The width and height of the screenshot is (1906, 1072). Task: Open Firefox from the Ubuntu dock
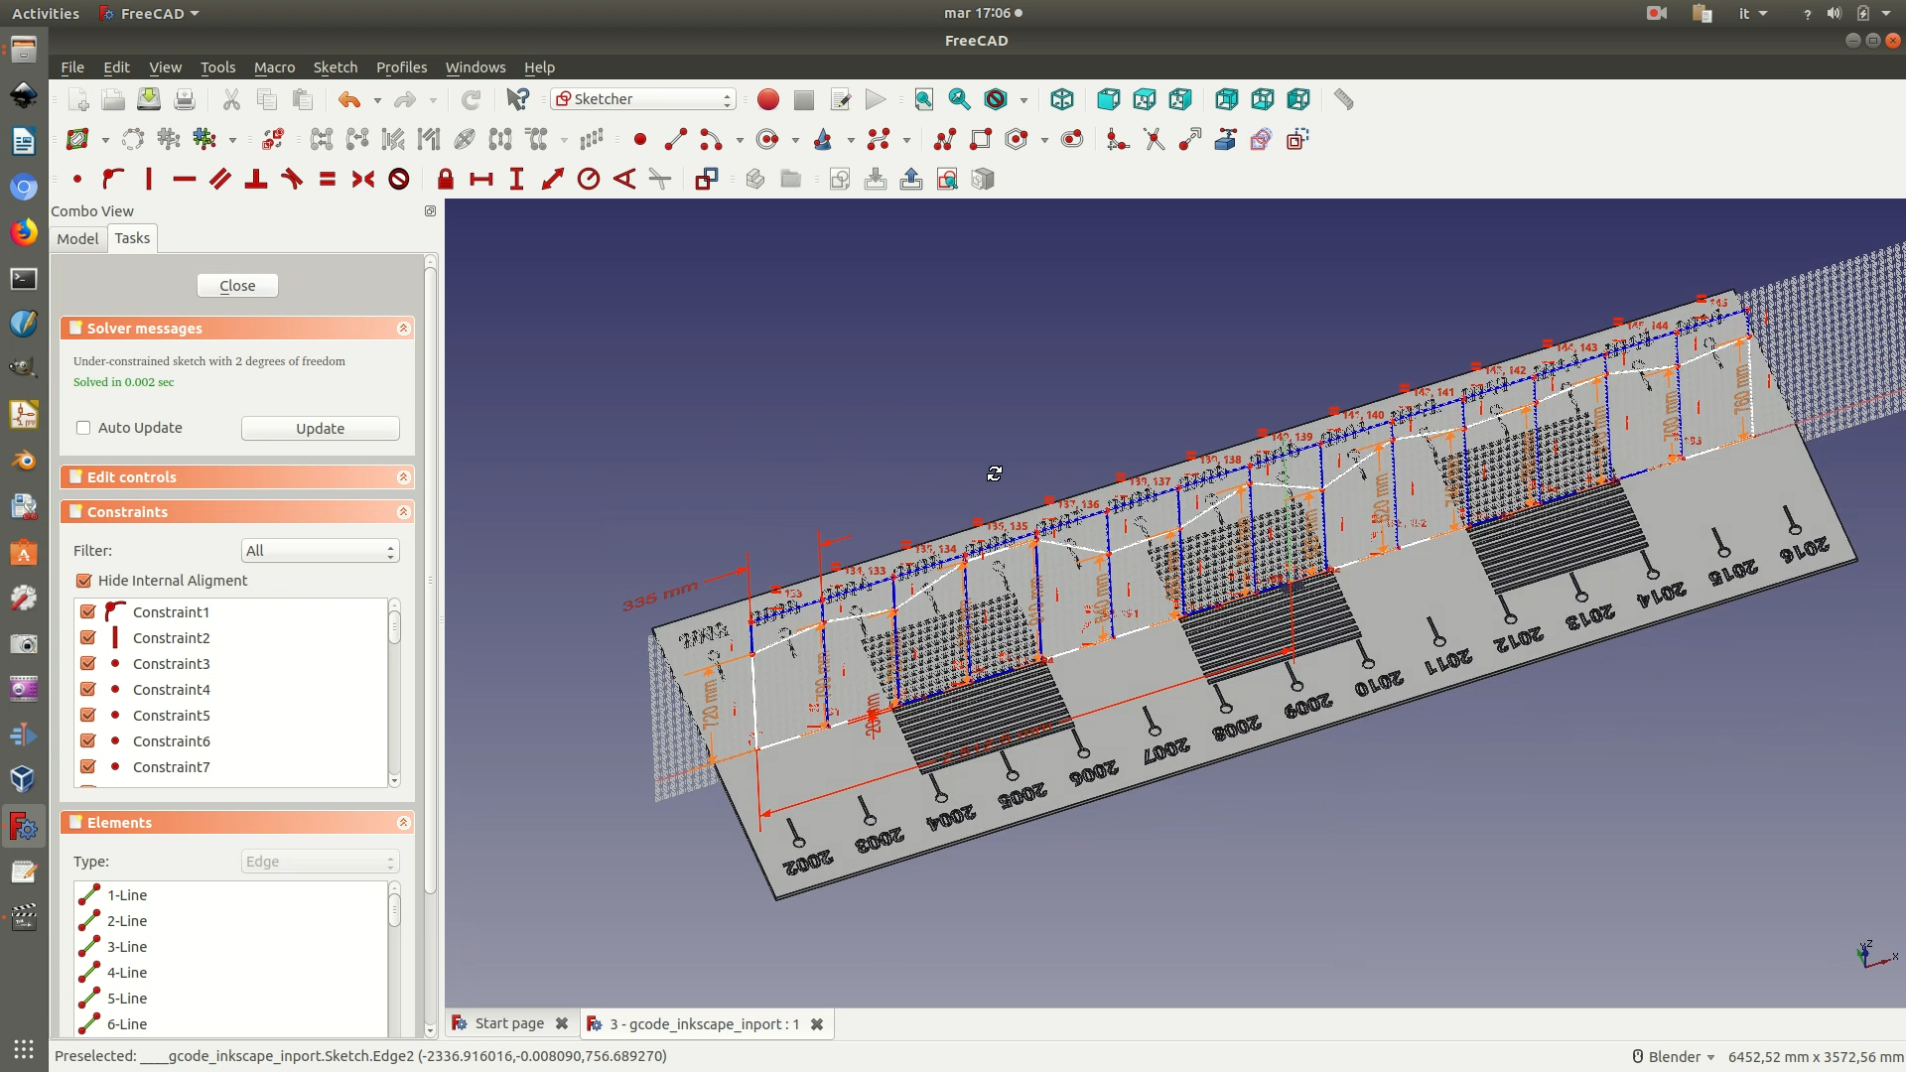click(x=24, y=232)
